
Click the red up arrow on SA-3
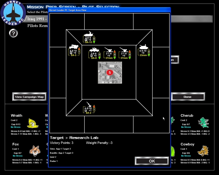tap(79, 48)
